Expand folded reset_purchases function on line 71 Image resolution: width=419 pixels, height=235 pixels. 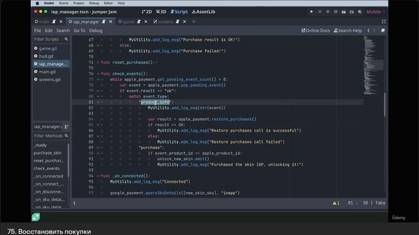pyautogui.click(x=98, y=63)
